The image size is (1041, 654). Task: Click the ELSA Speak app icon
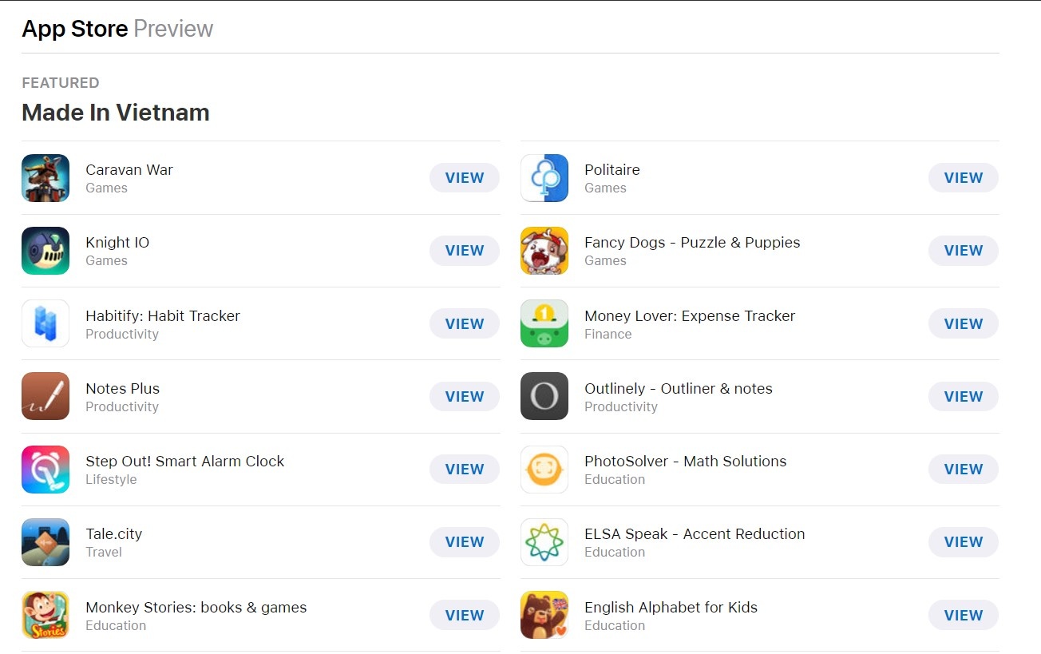pyautogui.click(x=544, y=541)
